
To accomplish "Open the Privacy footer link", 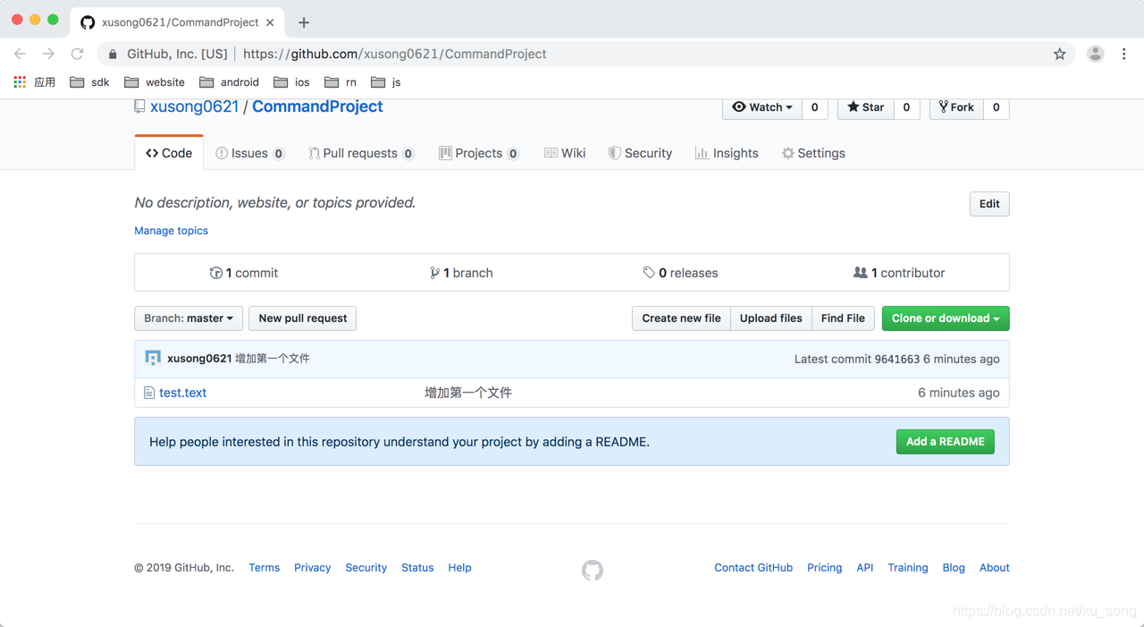I will [313, 568].
